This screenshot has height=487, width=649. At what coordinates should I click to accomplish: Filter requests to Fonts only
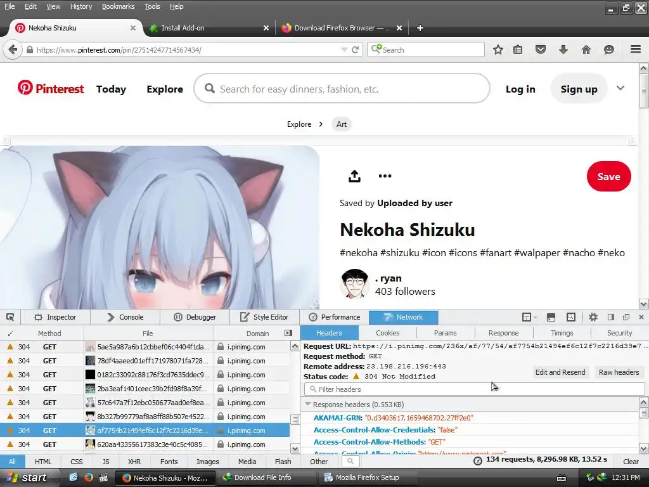tap(169, 462)
